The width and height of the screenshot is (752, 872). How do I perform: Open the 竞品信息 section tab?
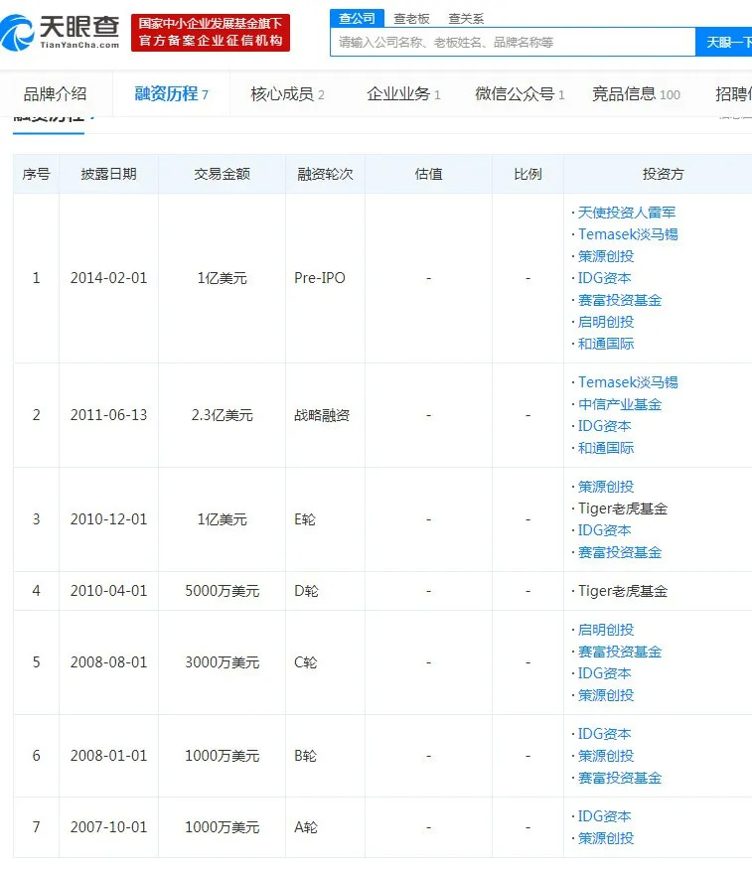636,94
